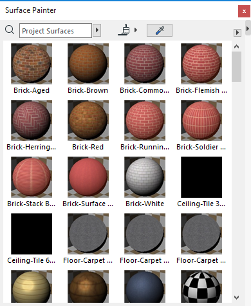Select the Brick-Aged surface thumbnail
This screenshot has height=306, width=251.
tap(32, 64)
